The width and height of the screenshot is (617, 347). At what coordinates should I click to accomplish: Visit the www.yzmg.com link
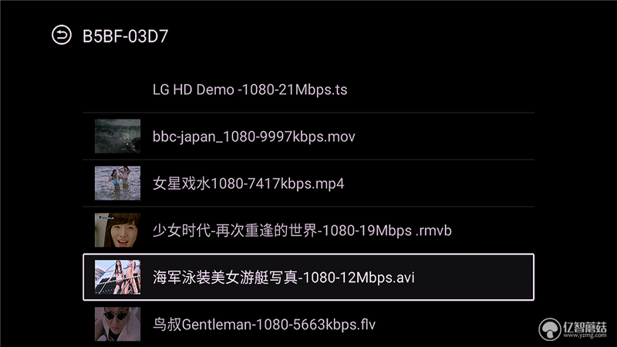585,335
